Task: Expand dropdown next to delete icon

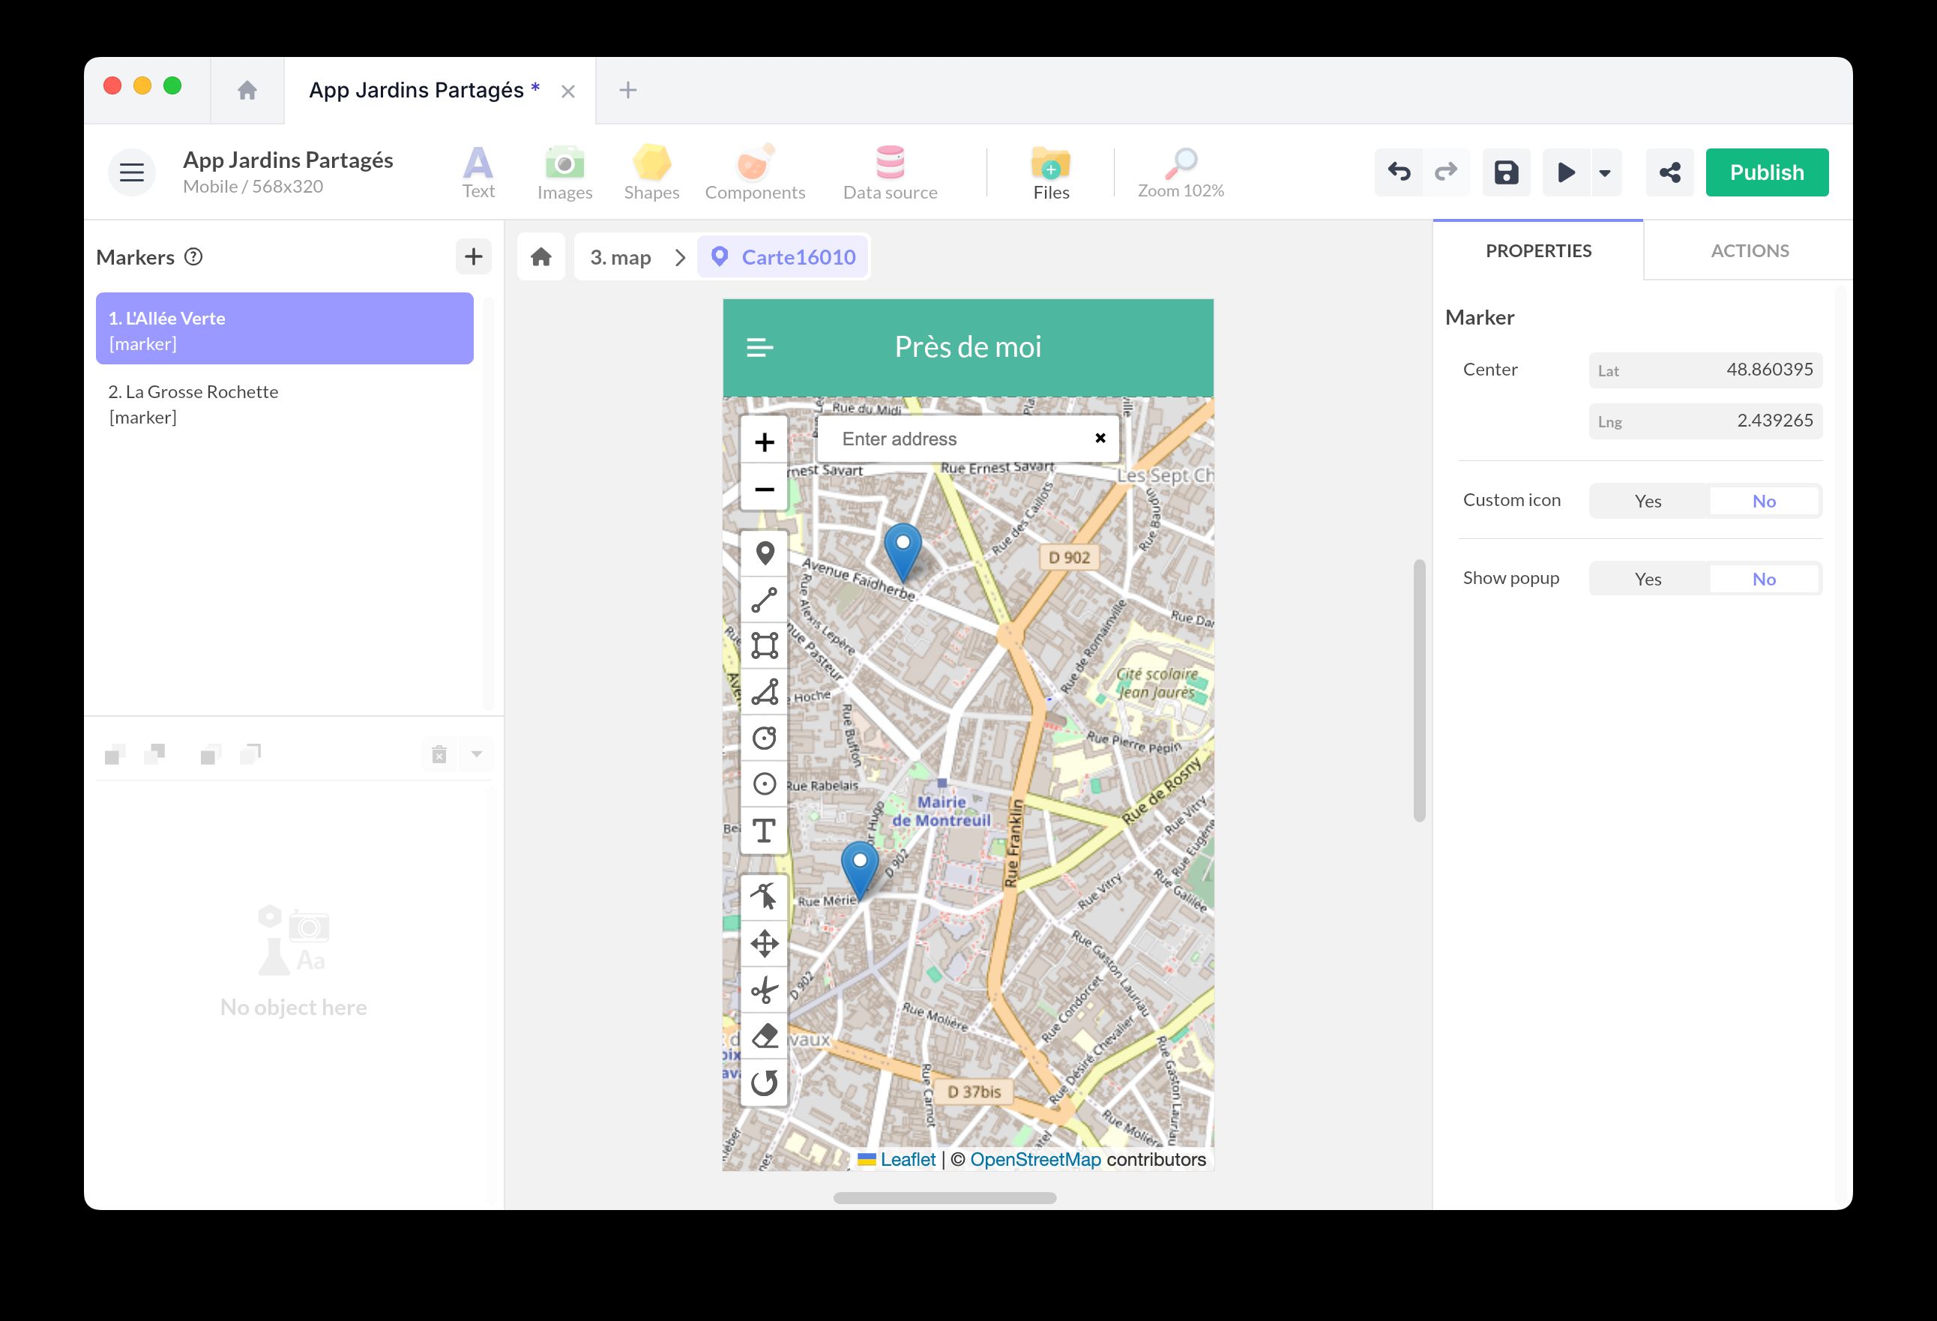Action: point(477,754)
